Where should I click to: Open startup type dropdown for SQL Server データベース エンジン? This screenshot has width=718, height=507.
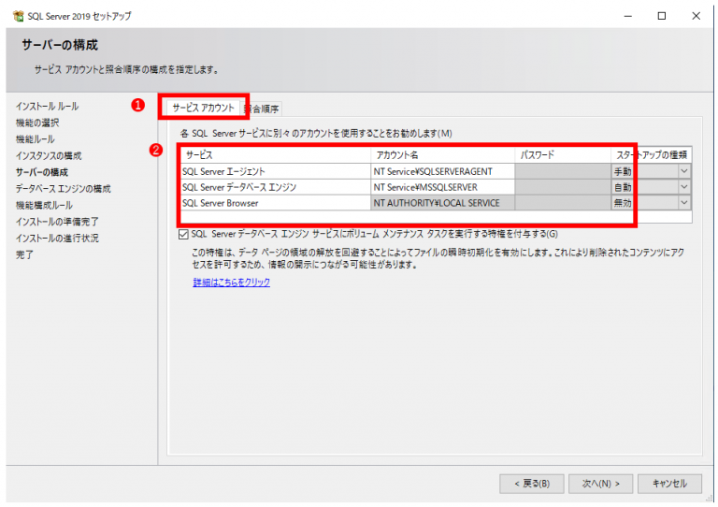683,187
